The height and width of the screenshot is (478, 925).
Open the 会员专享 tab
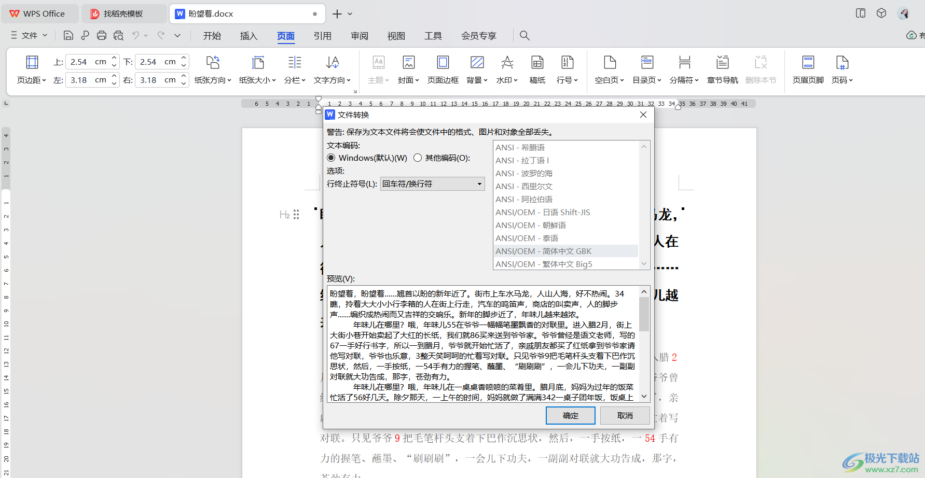479,36
